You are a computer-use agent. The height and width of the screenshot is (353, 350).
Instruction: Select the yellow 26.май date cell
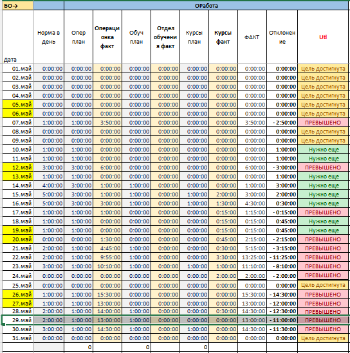[x=17, y=295]
